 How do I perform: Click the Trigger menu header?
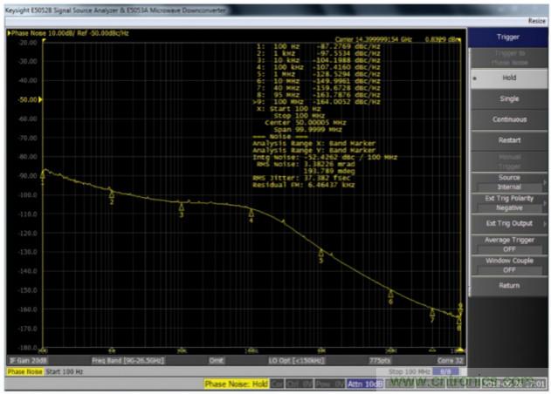(x=508, y=37)
